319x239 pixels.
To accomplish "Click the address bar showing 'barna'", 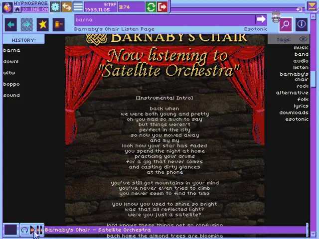I will (165, 20).
